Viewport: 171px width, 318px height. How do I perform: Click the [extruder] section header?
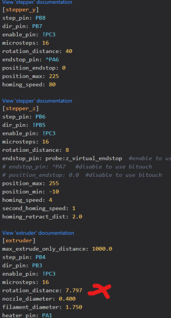(x=19, y=240)
